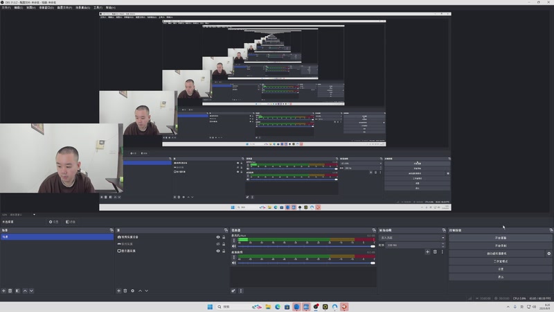Viewport: 554px width, 312px height.
Task: Open Settings (设置) in Controls dock
Action: [x=500, y=269]
